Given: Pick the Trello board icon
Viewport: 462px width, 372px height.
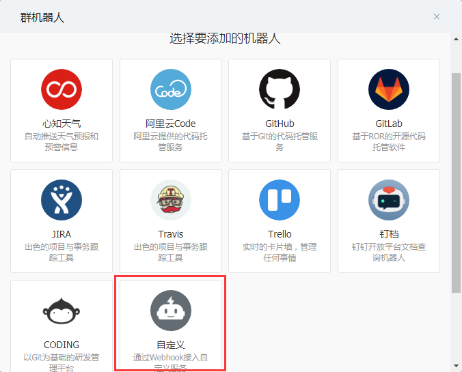Looking at the screenshot, I should 280,200.
